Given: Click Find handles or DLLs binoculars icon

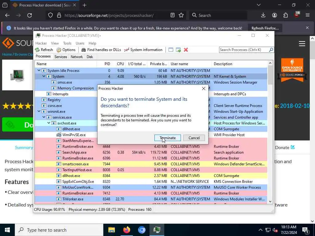Looking at the screenshot, I should pyautogui.click(x=84, y=50).
